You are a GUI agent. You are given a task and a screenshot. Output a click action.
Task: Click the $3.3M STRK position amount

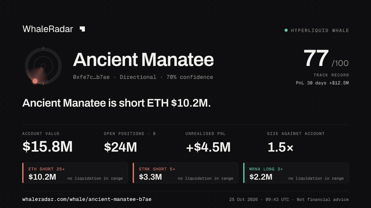(x=151, y=177)
